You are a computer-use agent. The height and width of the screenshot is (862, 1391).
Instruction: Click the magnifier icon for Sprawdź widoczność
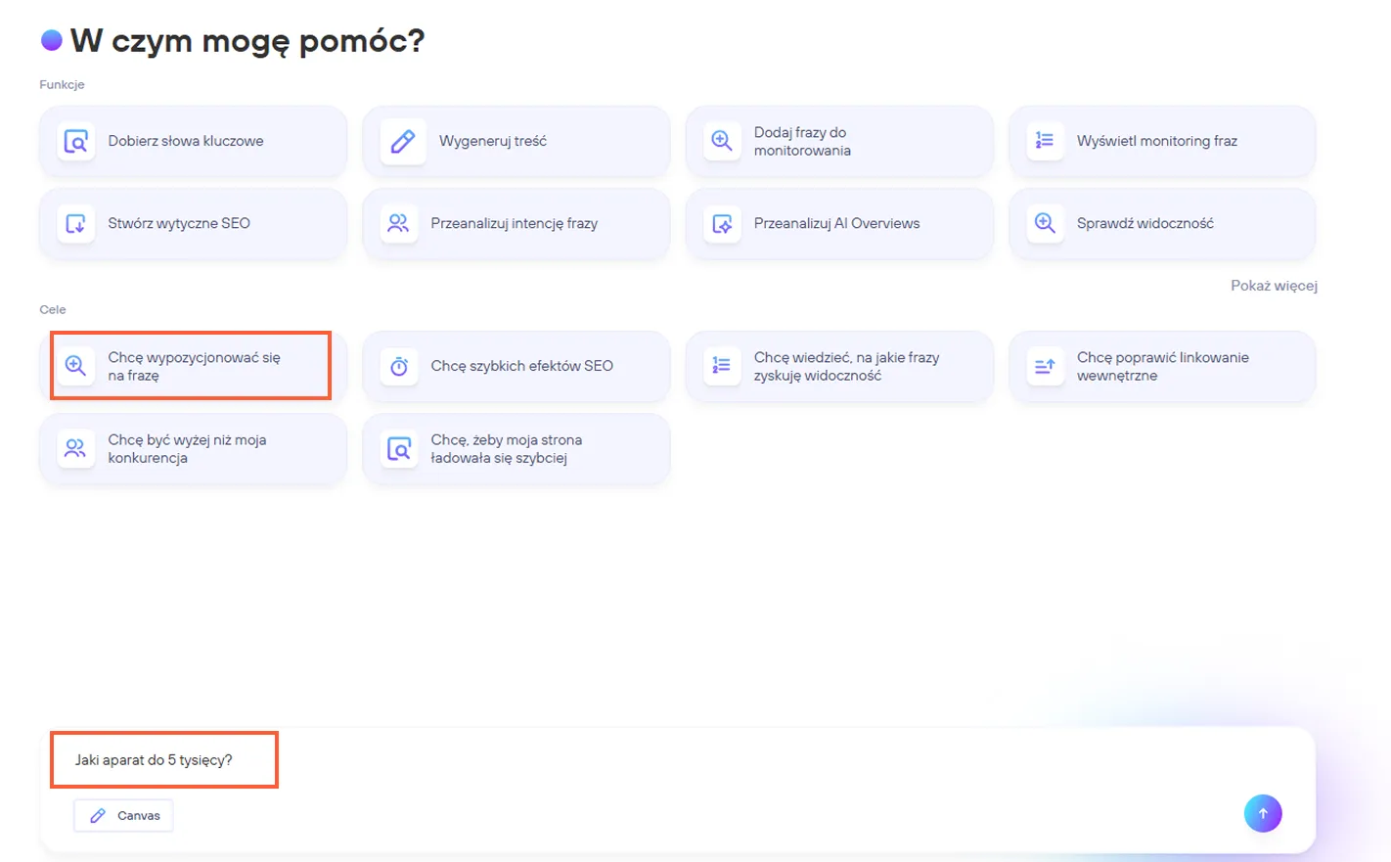point(1045,223)
